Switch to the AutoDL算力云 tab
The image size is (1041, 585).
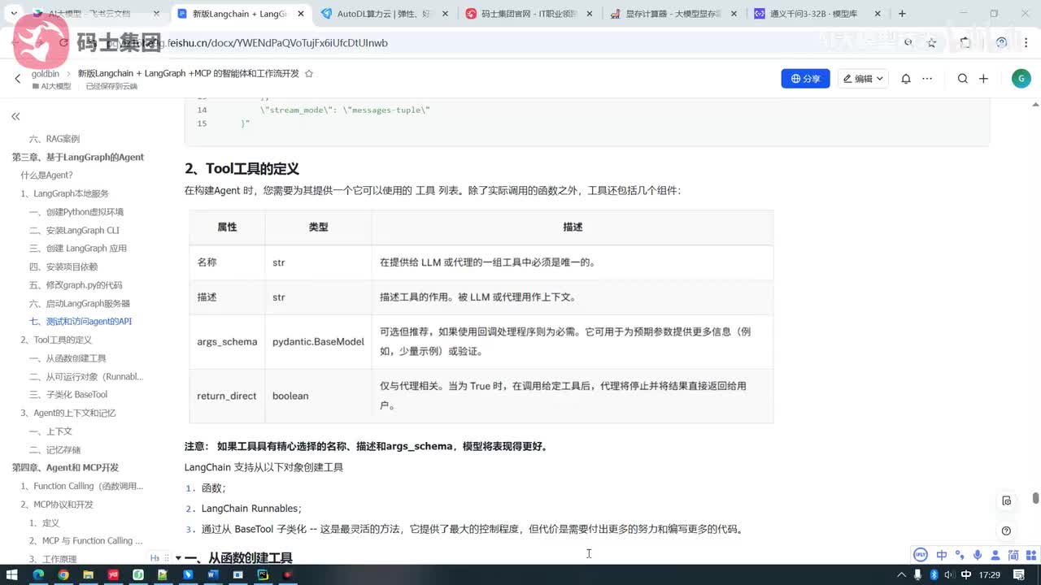(x=385, y=14)
